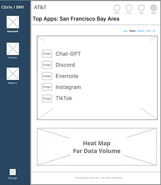Switch the time range to Month
Screen dimensions: 161x185
pos(141,31)
